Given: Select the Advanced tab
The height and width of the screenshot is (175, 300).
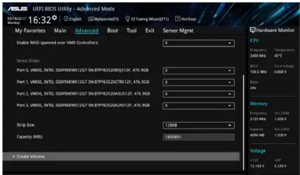Looking at the screenshot, I should pyautogui.click(x=87, y=31).
